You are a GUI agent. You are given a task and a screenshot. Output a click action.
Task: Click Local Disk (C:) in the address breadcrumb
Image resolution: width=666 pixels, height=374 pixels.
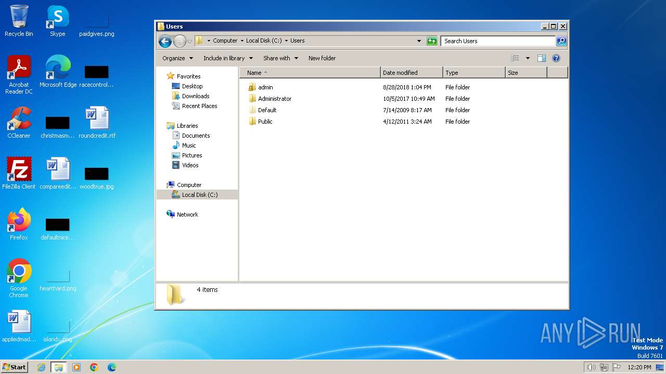(264, 41)
